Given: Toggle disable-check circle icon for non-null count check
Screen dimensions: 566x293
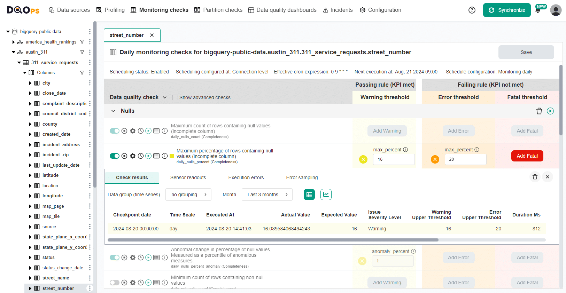Looking at the screenshot, I should click(x=124, y=283).
